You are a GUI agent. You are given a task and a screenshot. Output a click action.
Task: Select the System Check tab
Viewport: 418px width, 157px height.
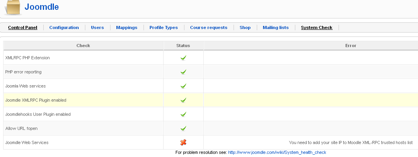click(317, 27)
